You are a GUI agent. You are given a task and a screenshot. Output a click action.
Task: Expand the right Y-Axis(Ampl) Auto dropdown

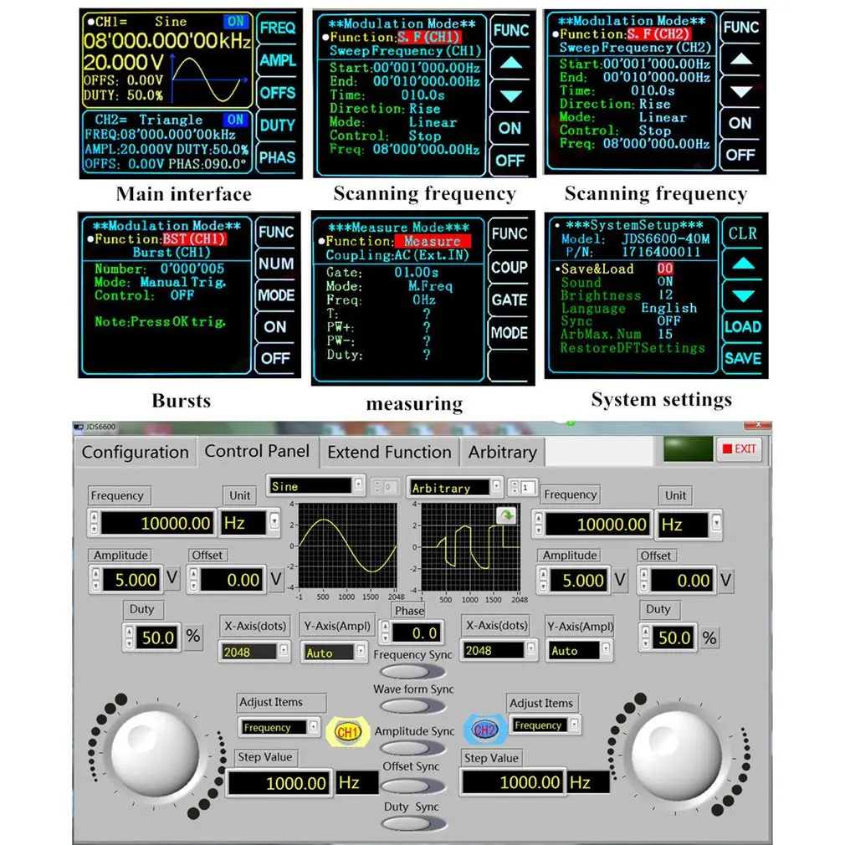click(607, 649)
